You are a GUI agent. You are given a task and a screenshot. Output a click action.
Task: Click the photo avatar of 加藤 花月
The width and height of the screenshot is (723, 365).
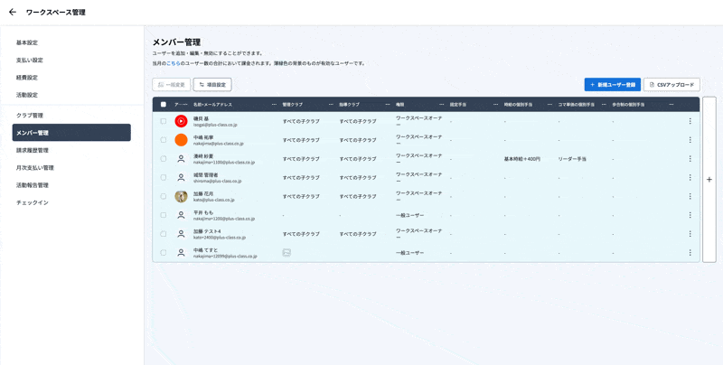click(181, 196)
